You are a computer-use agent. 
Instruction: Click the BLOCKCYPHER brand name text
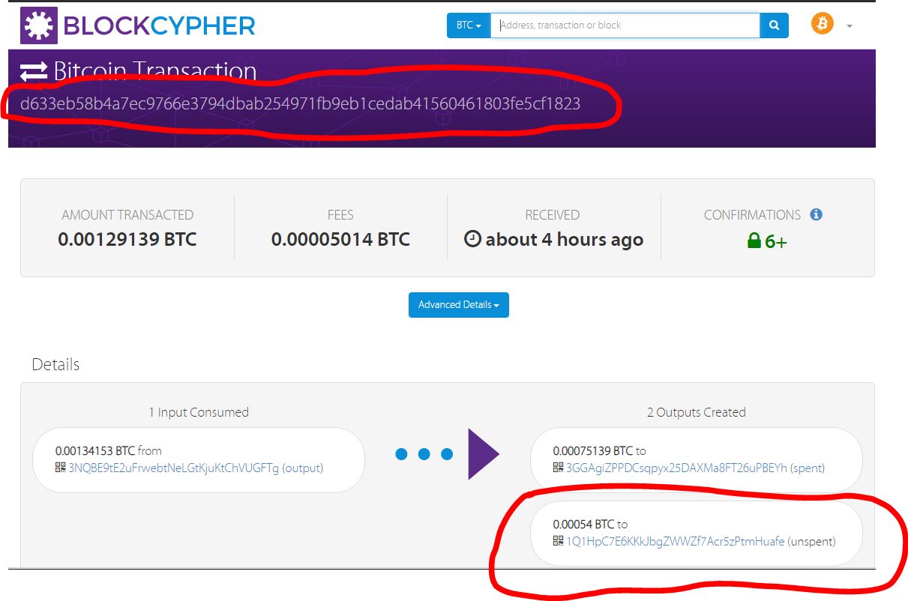point(159,26)
